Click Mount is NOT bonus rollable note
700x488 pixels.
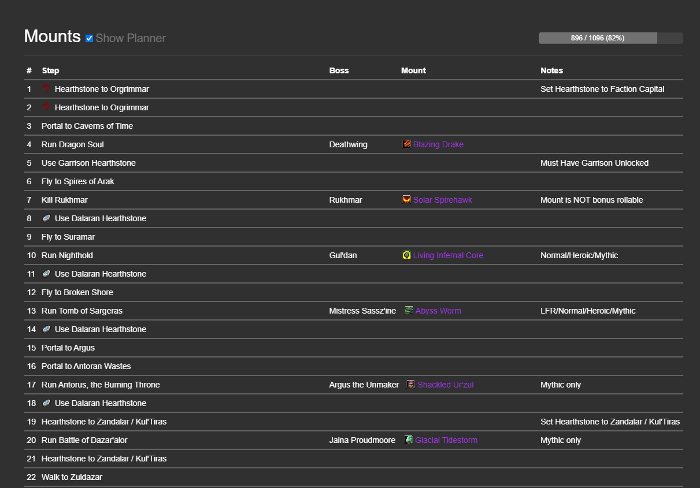point(591,200)
